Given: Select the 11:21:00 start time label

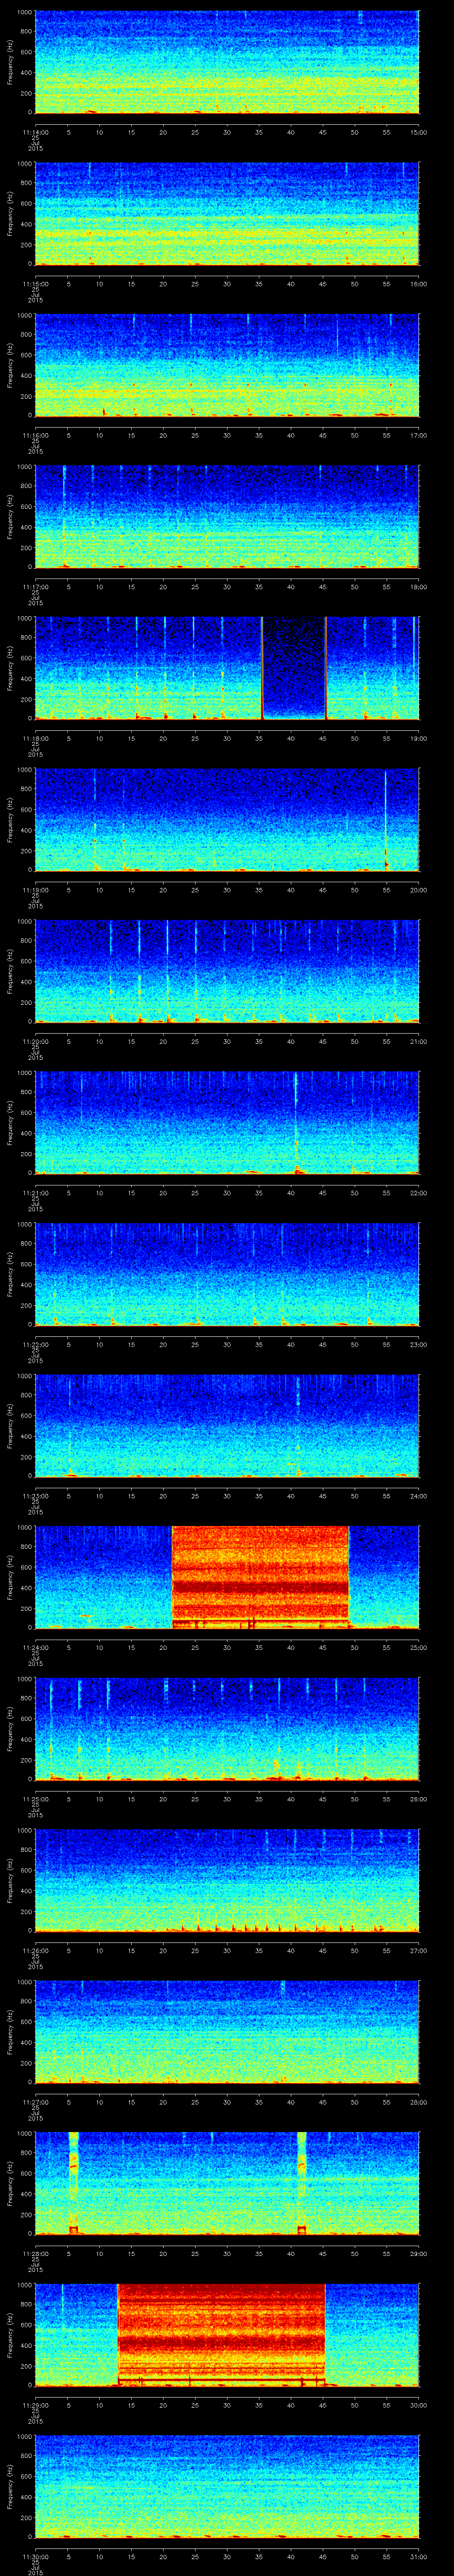Looking at the screenshot, I should [x=35, y=1192].
